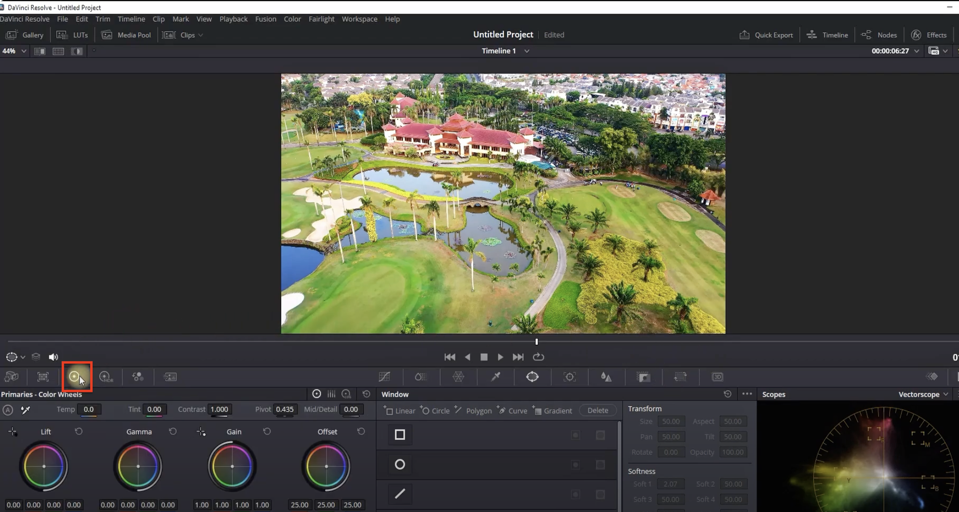The height and width of the screenshot is (512, 959).
Task: Open the Playback menu
Action: pyautogui.click(x=233, y=19)
